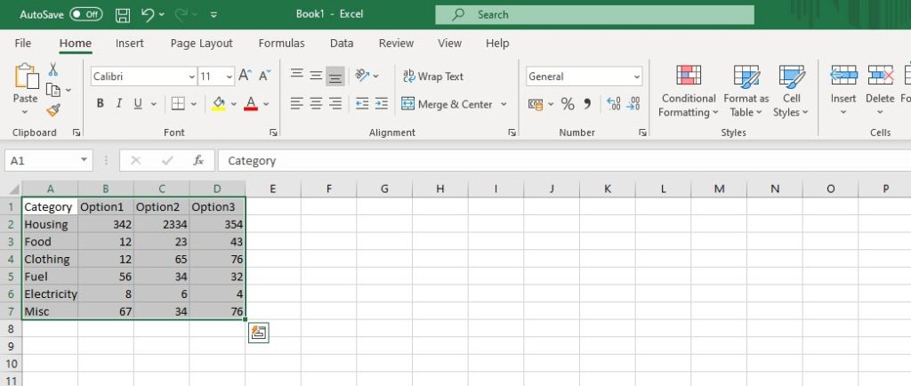This screenshot has height=386, width=911.
Task: Click the Orientation angled text icon
Action: [363, 76]
